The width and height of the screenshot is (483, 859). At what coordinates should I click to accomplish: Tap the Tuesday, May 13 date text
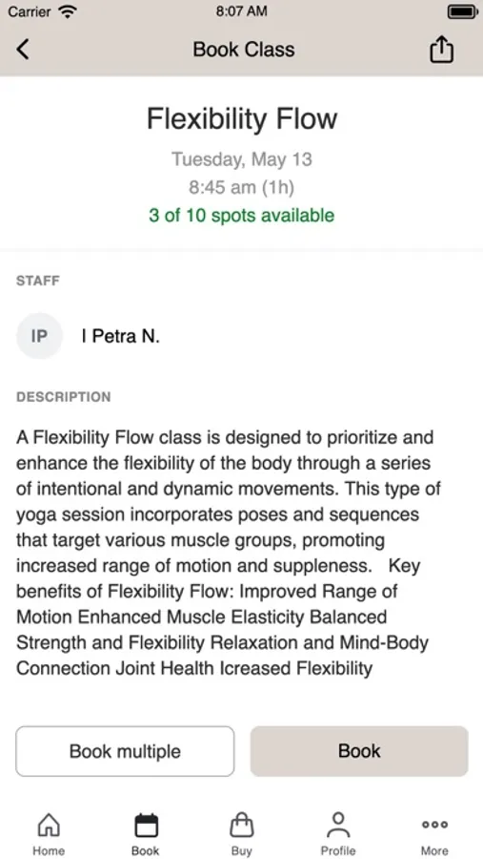point(242,159)
